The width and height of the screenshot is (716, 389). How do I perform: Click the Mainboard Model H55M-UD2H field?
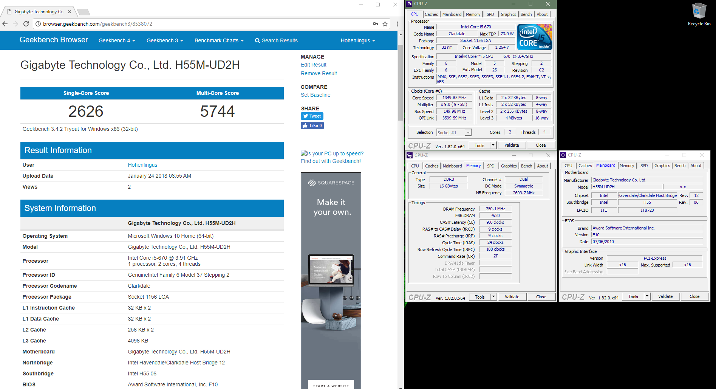pos(626,187)
